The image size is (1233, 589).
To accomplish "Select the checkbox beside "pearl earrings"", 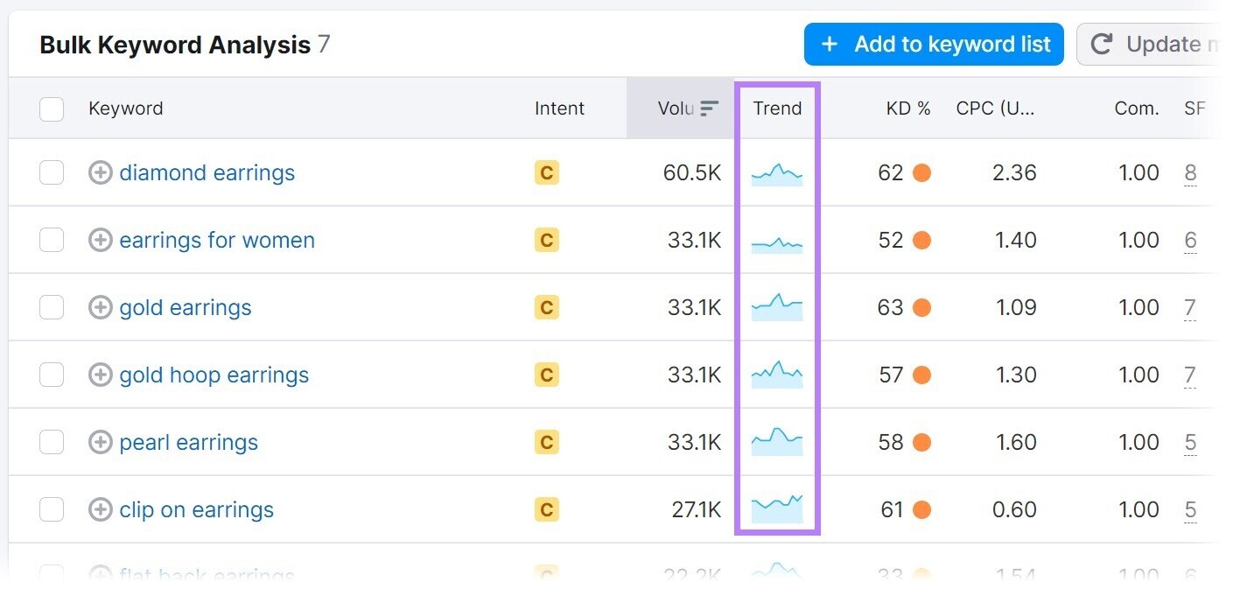I will pos(51,442).
